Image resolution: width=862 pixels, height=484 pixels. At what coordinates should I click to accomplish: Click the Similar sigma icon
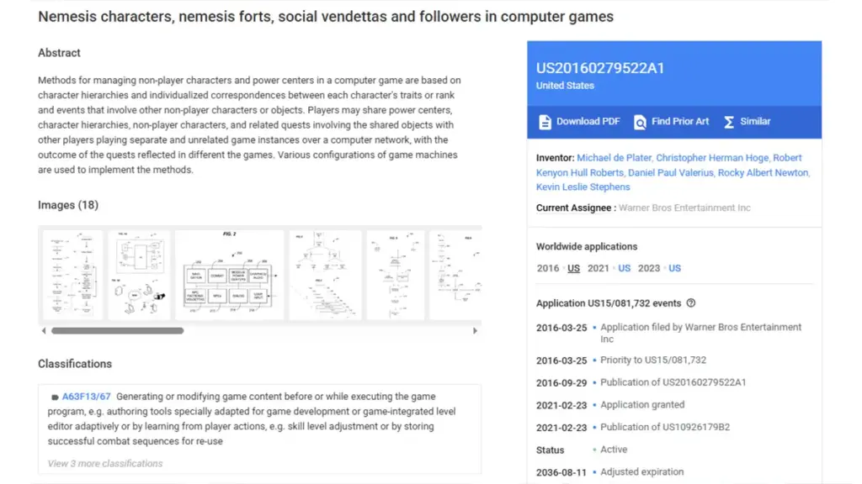pos(729,122)
